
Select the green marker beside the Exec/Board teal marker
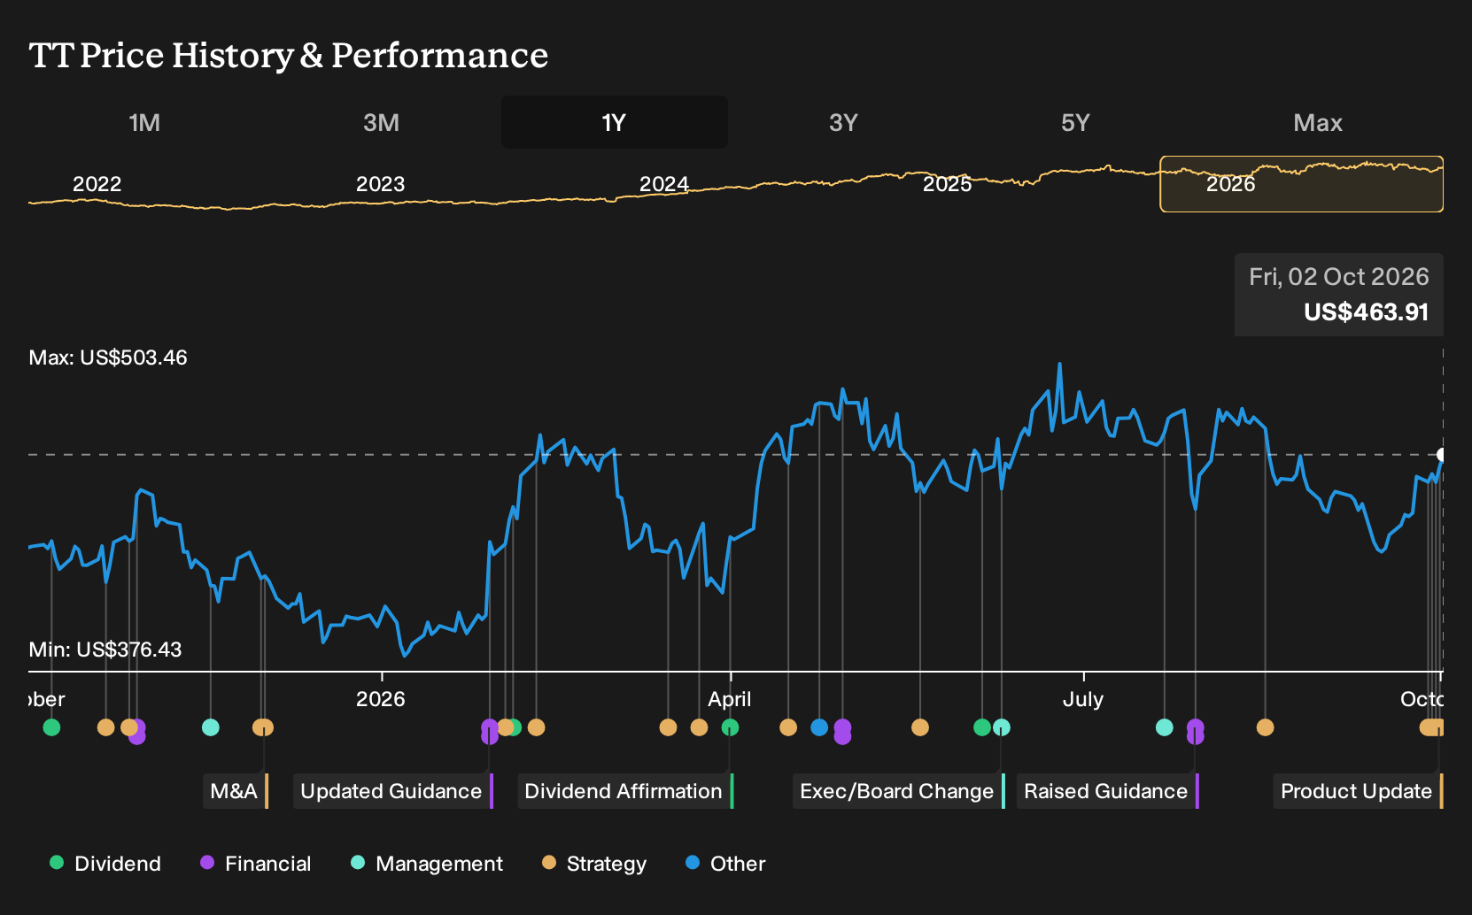click(981, 727)
